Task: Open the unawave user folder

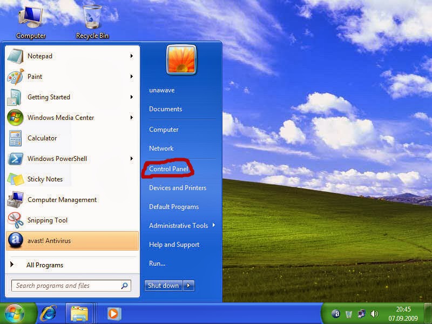Action: coord(161,90)
